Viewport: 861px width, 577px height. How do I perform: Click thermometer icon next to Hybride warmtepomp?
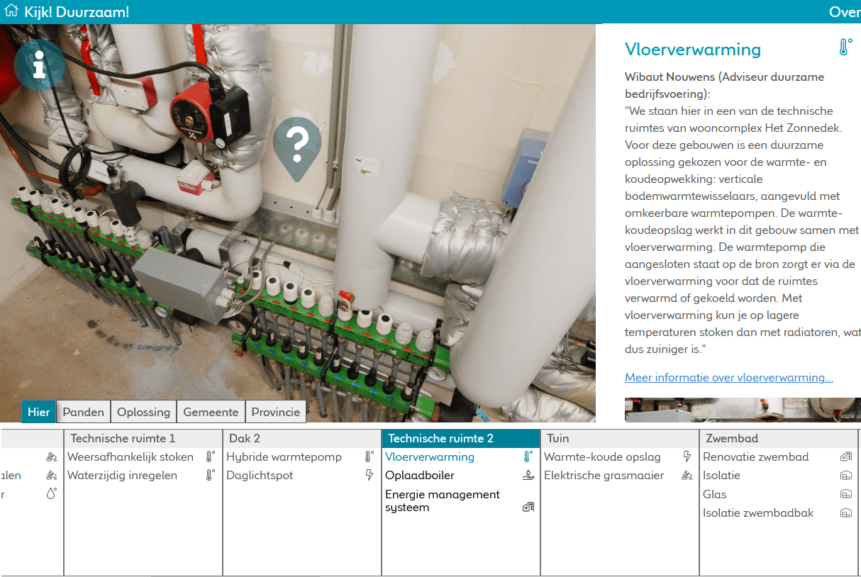coord(369,457)
